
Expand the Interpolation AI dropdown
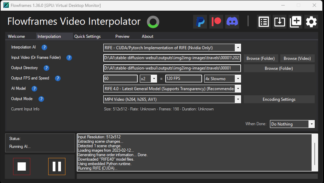pyautogui.click(x=238, y=48)
